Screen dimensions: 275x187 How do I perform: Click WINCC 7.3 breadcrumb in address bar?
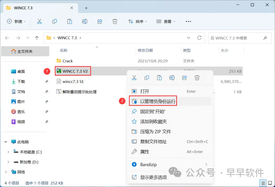pyautogui.click(x=67, y=38)
